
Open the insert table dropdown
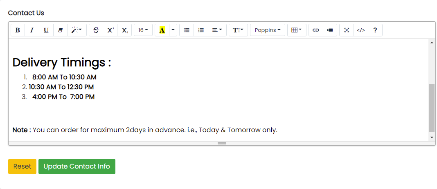pyautogui.click(x=296, y=30)
